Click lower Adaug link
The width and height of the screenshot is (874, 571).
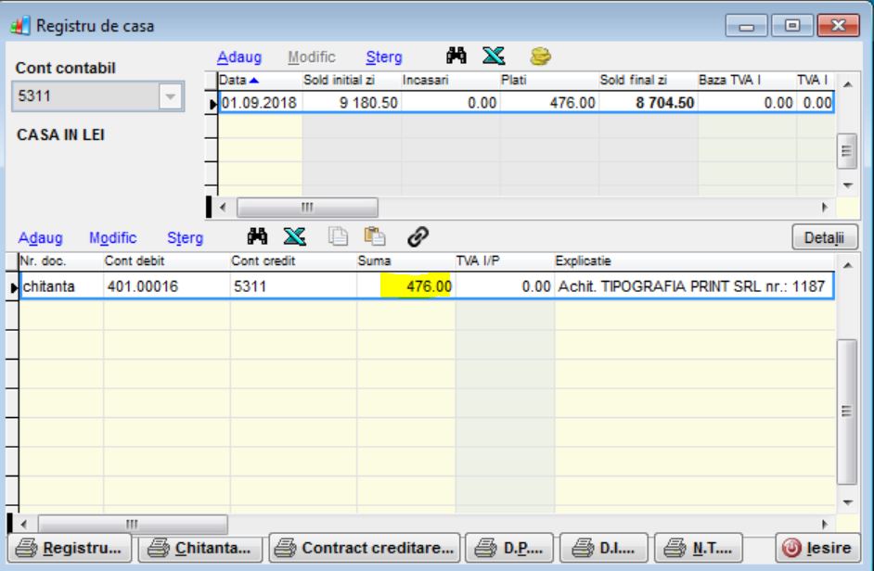40,238
